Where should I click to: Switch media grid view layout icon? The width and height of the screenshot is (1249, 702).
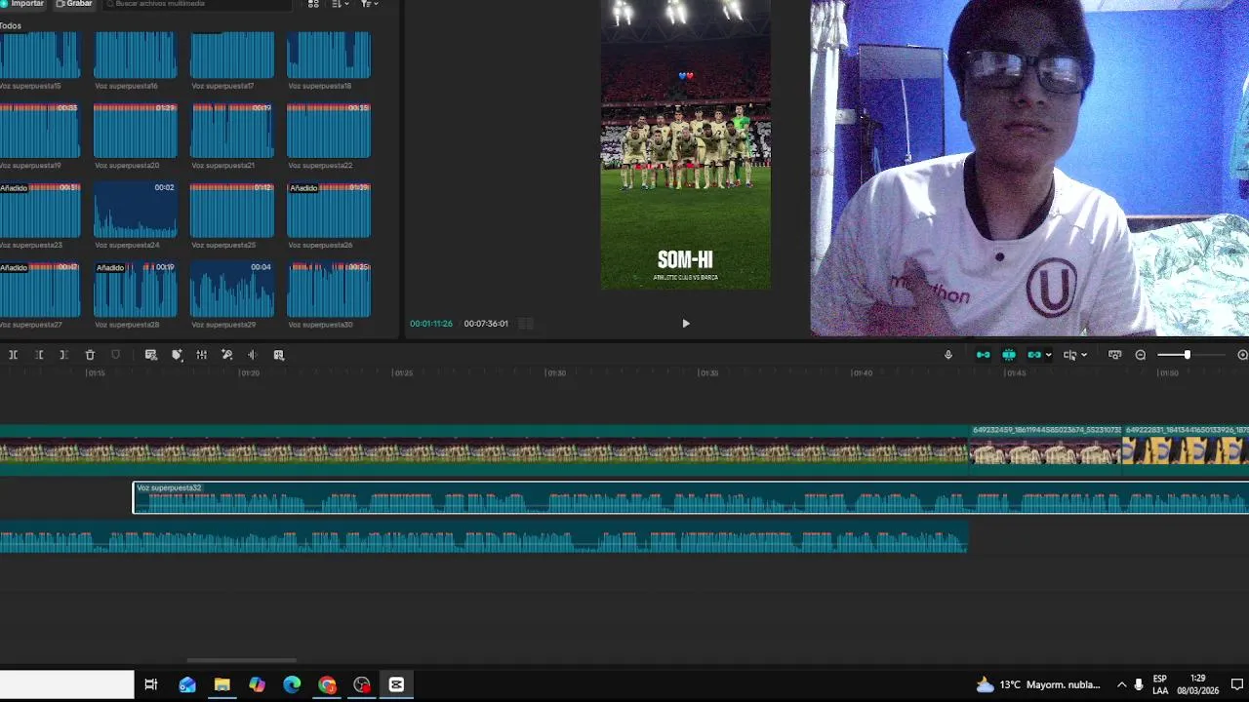313,4
